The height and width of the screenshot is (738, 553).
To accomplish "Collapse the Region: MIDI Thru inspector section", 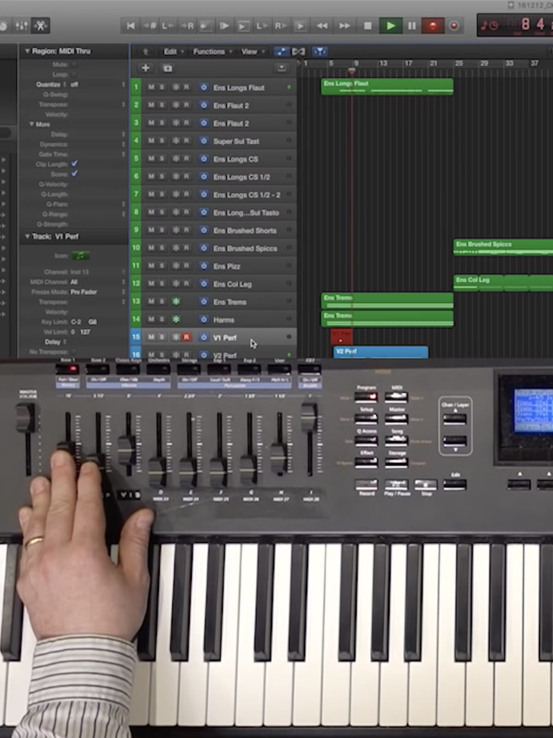I will pos(27,51).
